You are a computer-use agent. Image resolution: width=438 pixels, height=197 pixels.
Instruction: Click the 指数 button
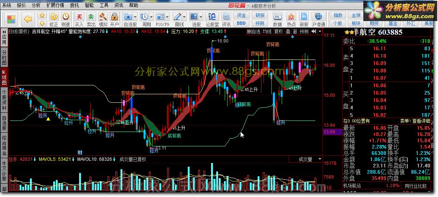338,16
